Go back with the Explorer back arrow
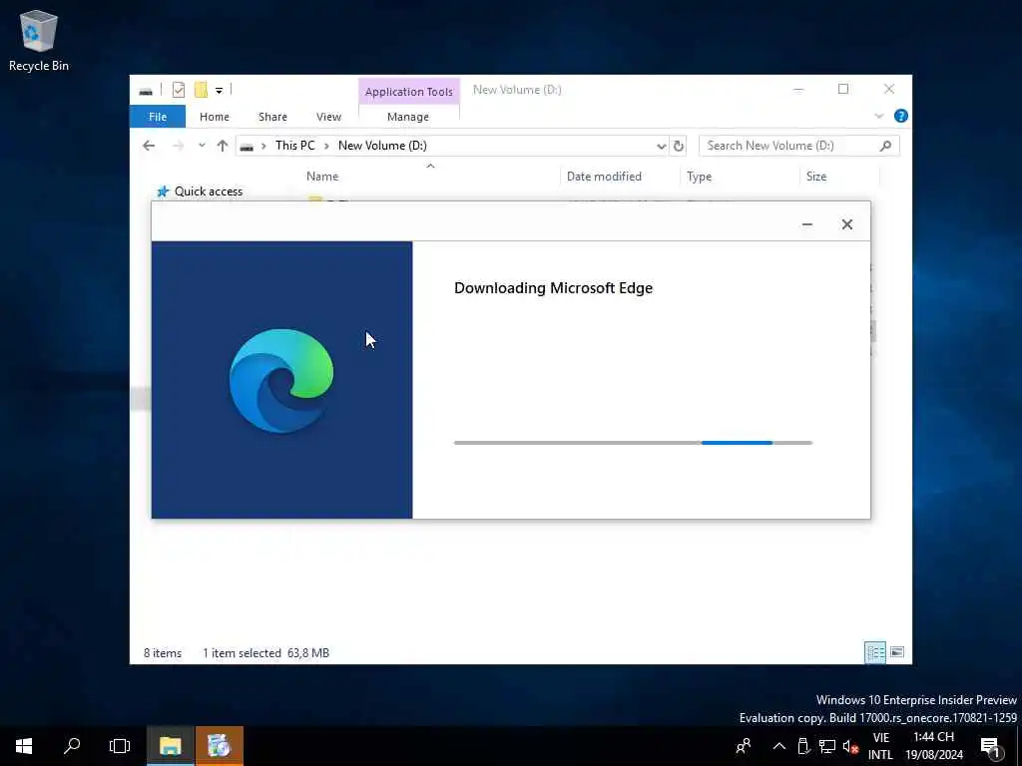1022x766 pixels. click(x=149, y=146)
